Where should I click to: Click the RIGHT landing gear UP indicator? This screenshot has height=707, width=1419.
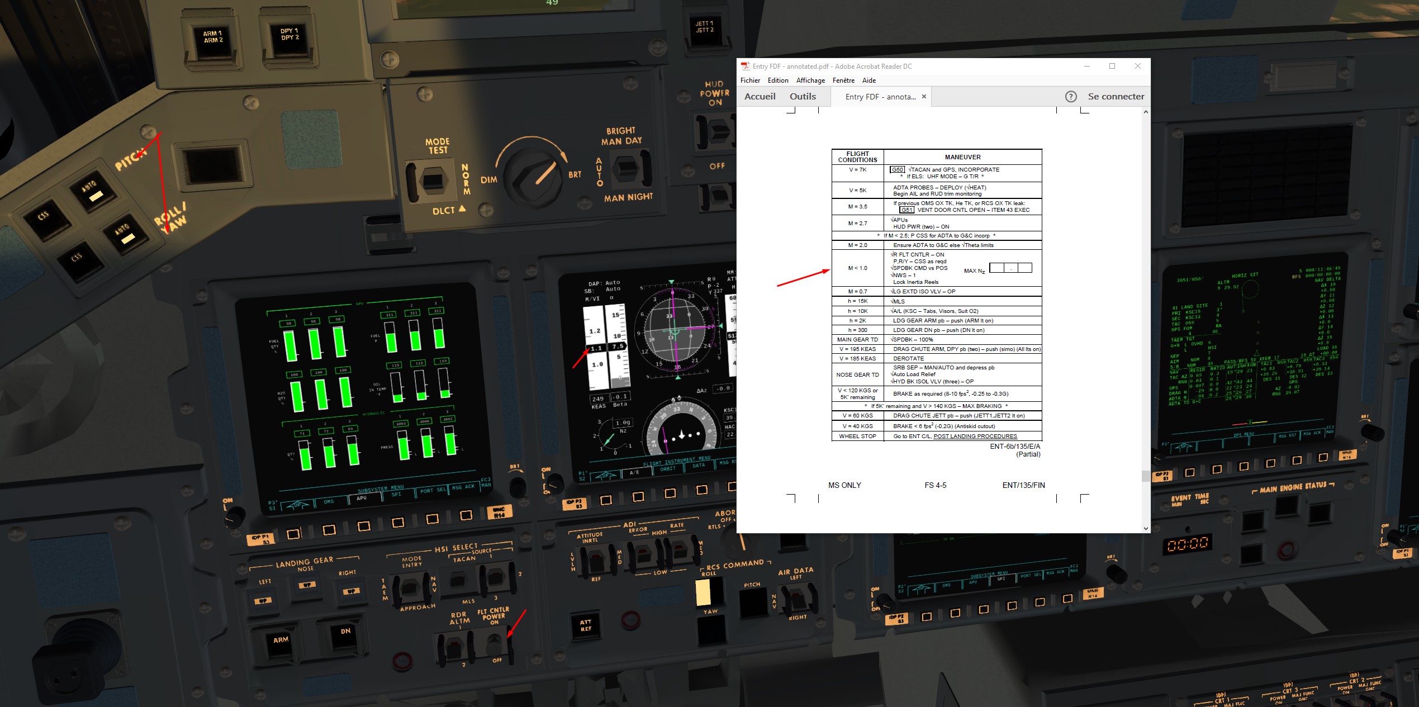click(x=350, y=591)
